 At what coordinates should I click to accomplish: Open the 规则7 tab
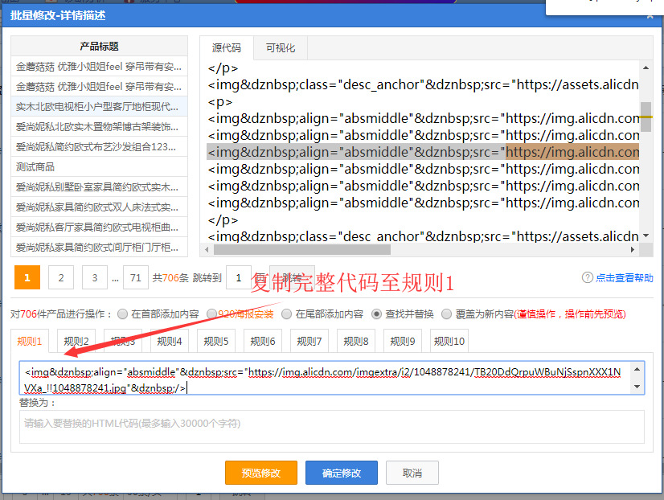pos(309,341)
